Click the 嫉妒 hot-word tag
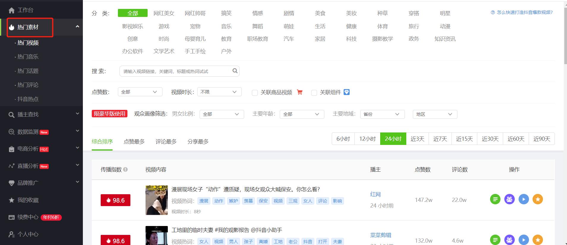Viewport: 567px width, 245px height. coord(233,201)
